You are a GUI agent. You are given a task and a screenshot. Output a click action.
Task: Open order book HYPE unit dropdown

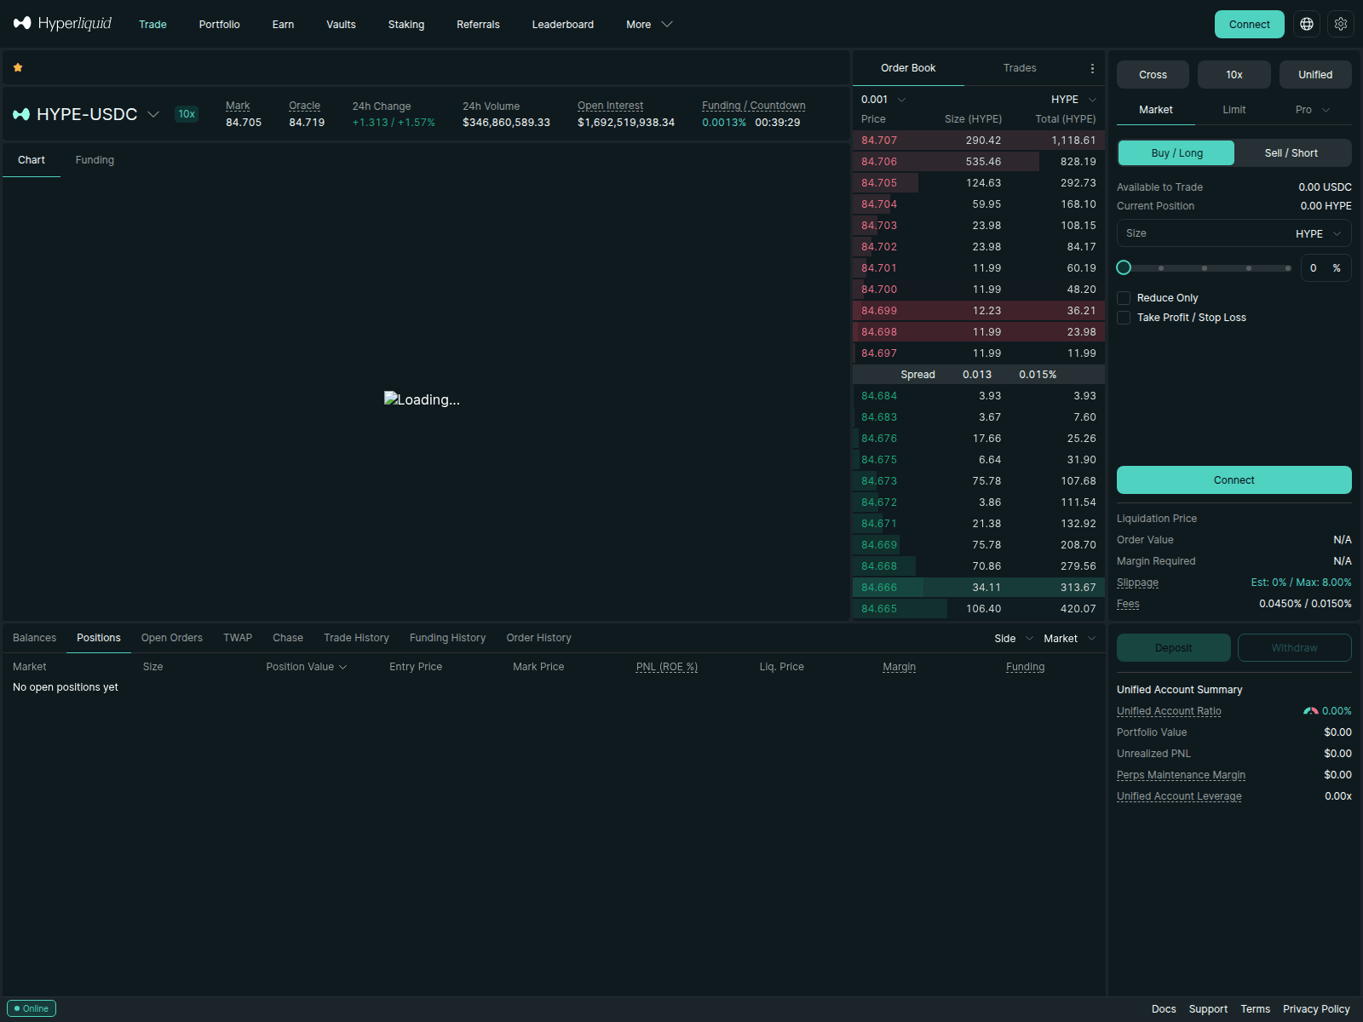[x=1073, y=100]
